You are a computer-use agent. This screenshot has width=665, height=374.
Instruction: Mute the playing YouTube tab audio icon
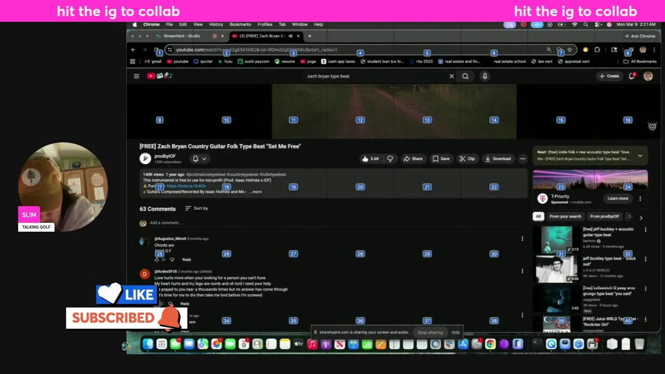(290, 36)
